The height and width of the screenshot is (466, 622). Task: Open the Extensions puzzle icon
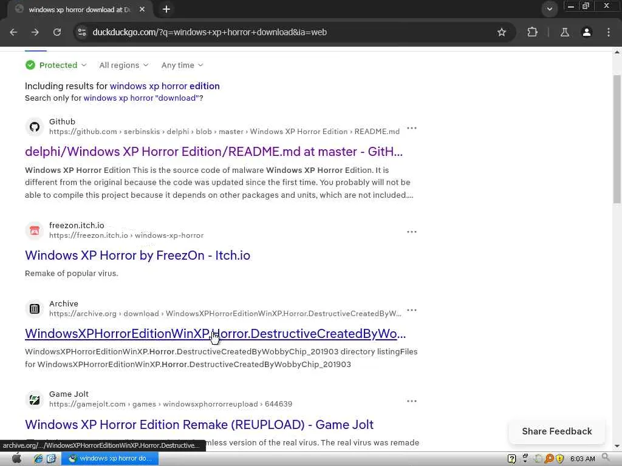pos(532,32)
